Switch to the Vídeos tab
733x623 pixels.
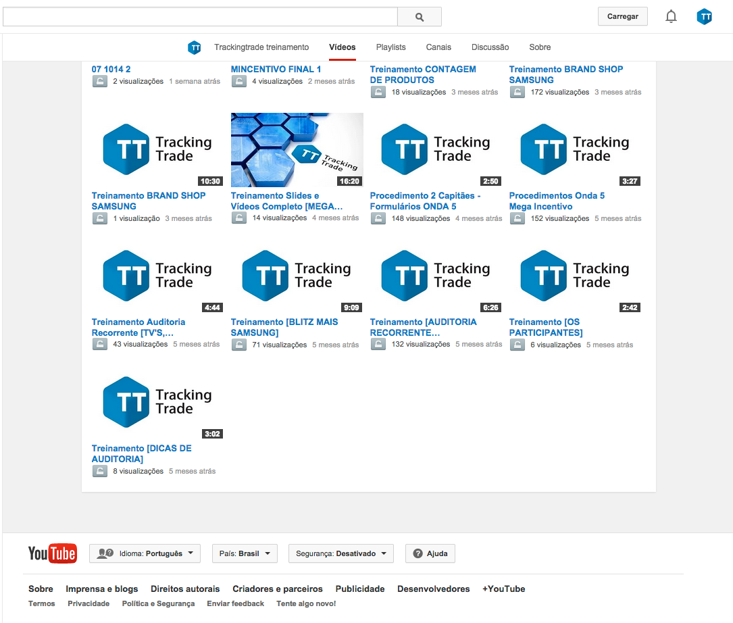343,47
